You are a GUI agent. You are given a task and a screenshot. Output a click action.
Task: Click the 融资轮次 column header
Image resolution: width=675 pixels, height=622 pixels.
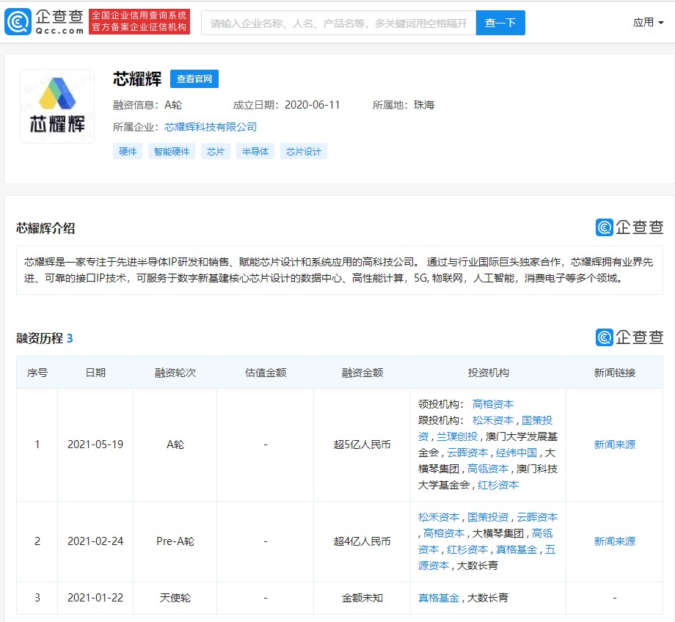[x=175, y=373]
